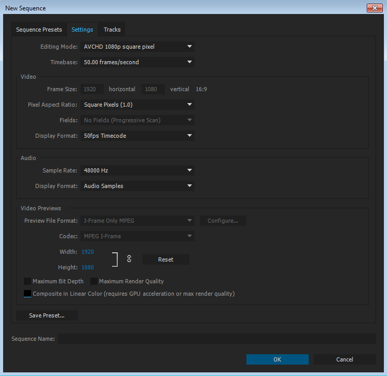The width and height of the screenshot is (387, 376).
Task: Open the Fields dropdown
Action: 137,120
